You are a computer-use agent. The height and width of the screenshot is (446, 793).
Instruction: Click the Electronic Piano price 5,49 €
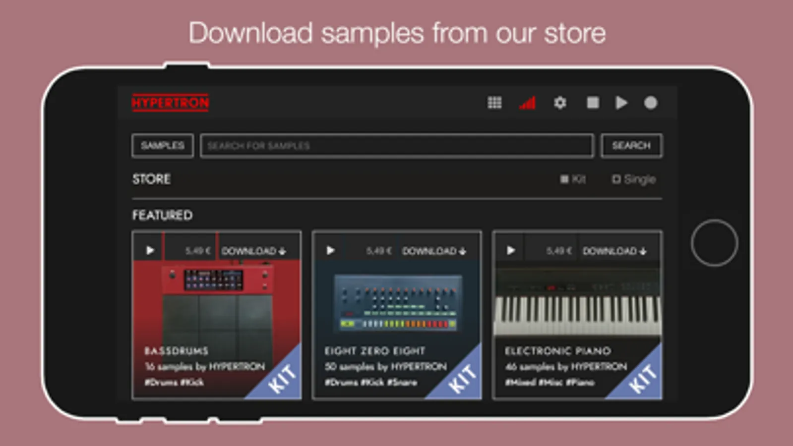559,251
